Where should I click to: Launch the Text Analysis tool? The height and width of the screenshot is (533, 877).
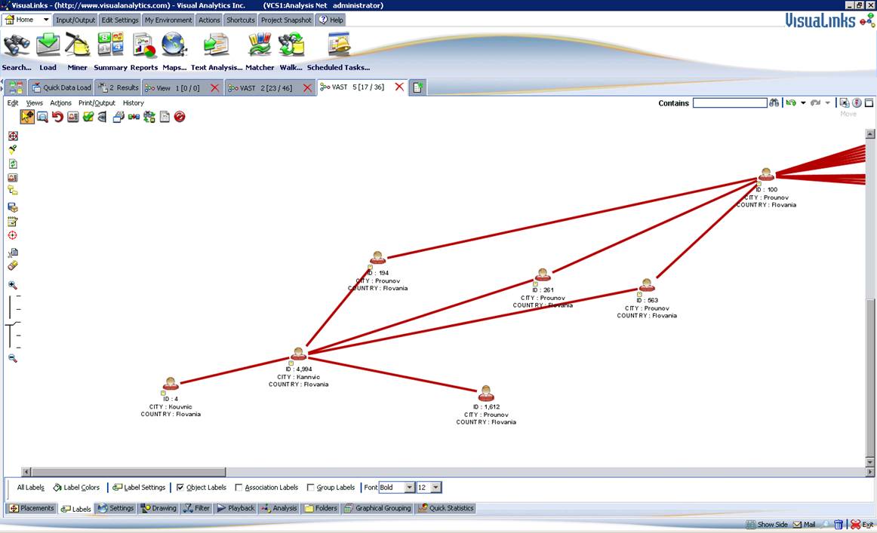(216, 44)
